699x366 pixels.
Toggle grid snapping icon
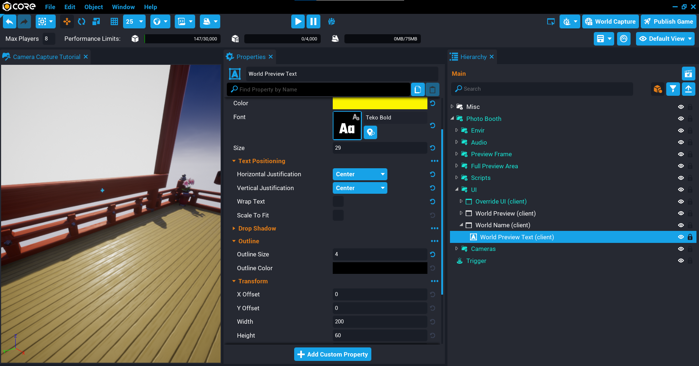[x=114, y=21]
